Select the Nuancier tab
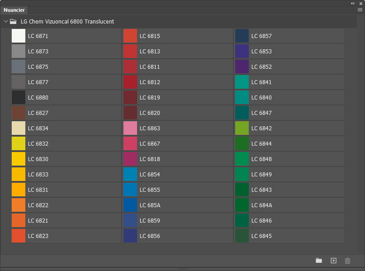 coord(14,10)
